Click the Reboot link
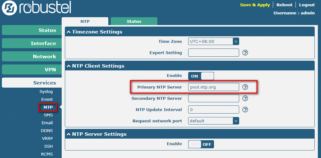The height and width of the screenshot is (158, 321). point(284,5)
